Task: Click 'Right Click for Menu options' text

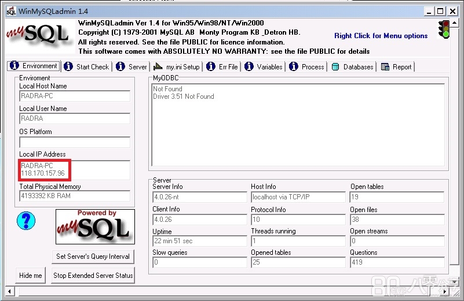Action: [381, 36]
